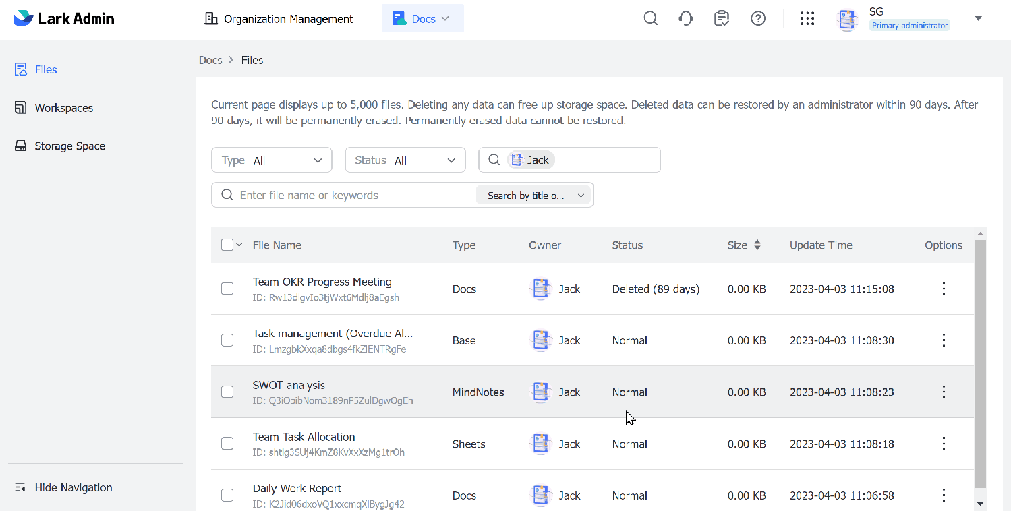
Task: Click the support headset icon
Action: (686, 18)
